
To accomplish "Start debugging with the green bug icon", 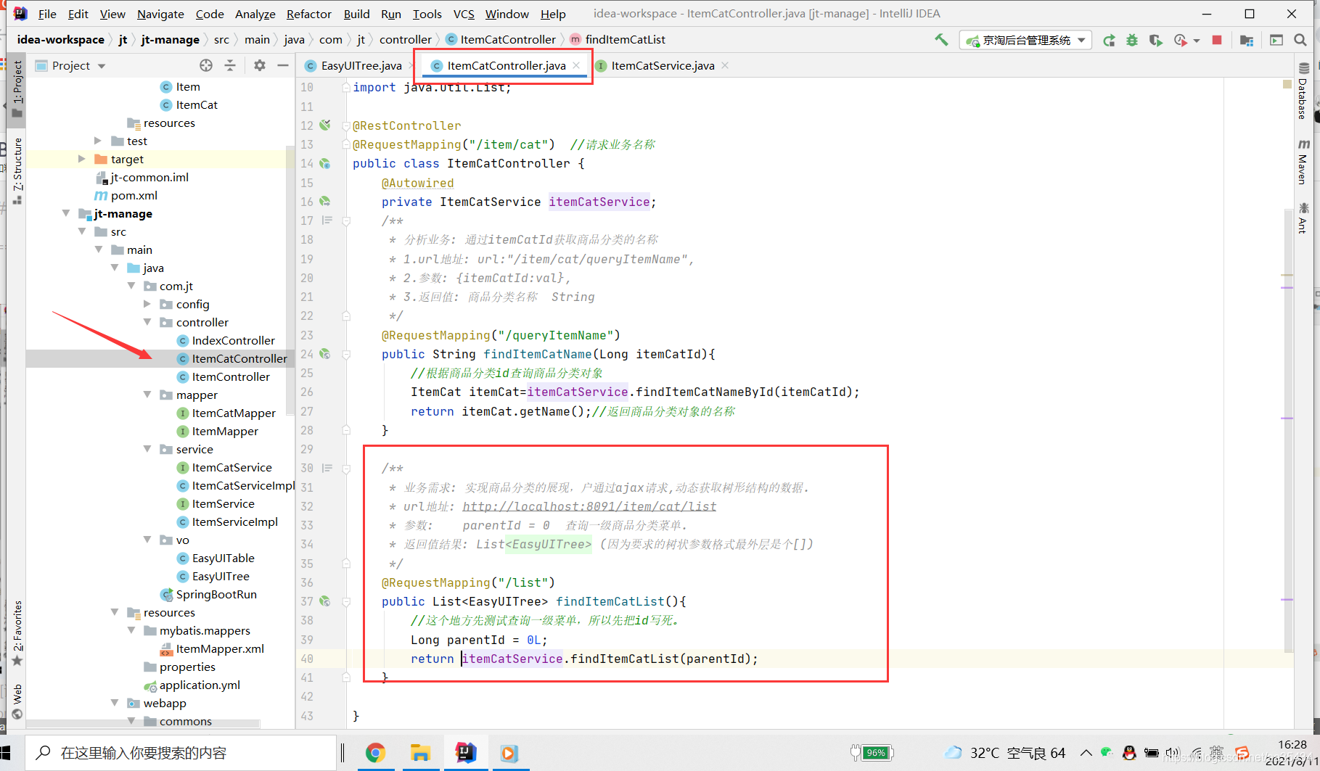I will [1132, 40].
